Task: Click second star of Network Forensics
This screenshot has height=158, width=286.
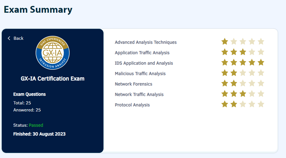Action: (x=234, y=83)
